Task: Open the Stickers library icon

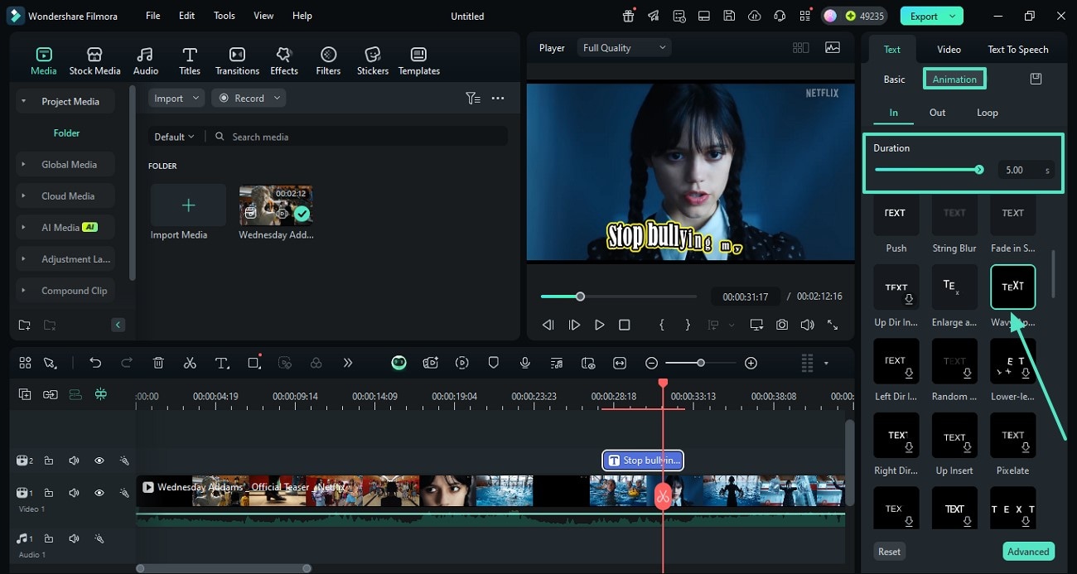Action: 373,60
